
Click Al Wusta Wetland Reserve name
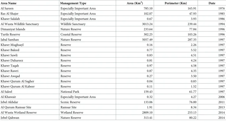19,112
